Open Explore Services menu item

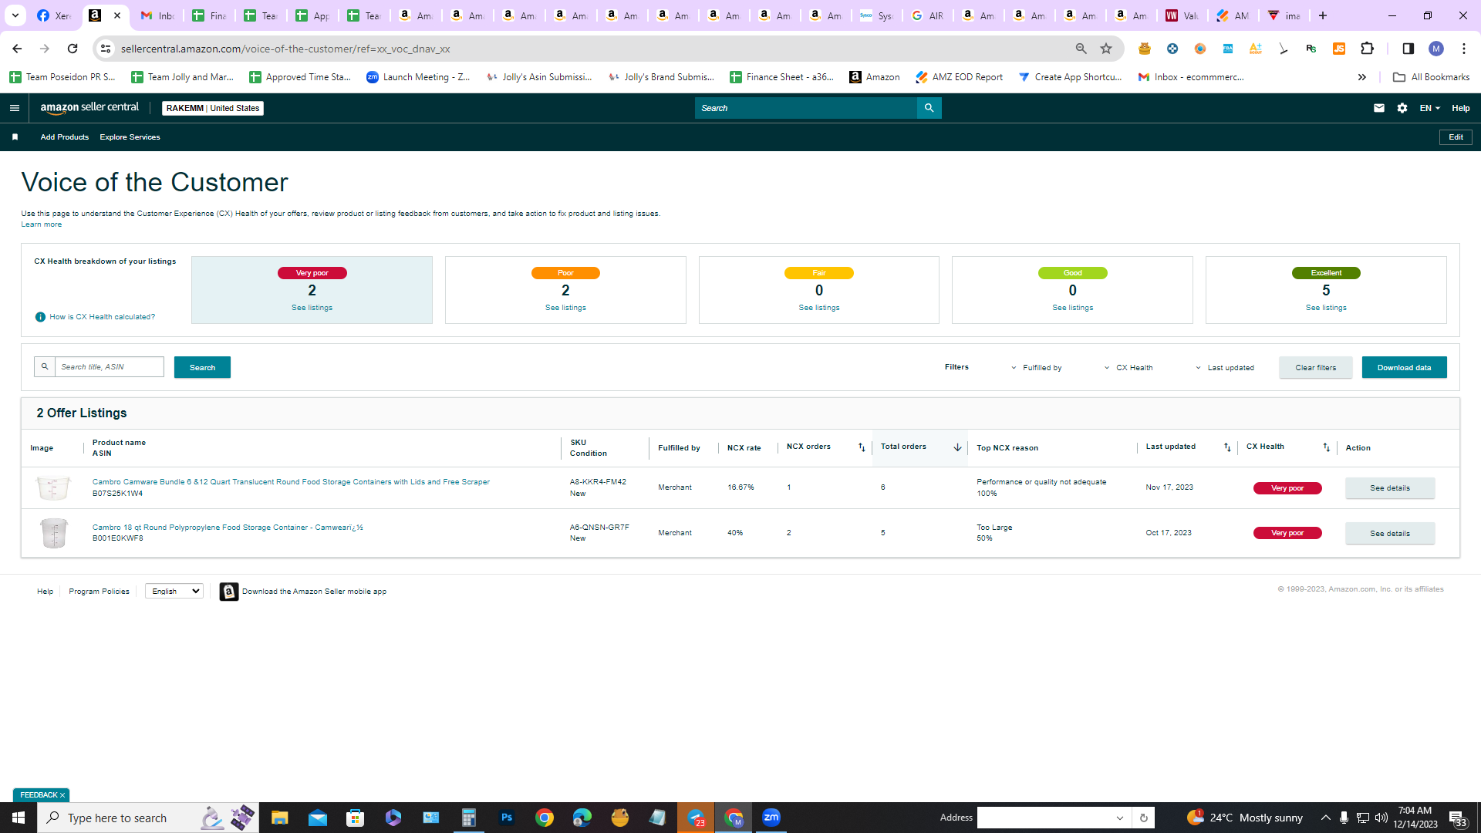tap(130, 137)
